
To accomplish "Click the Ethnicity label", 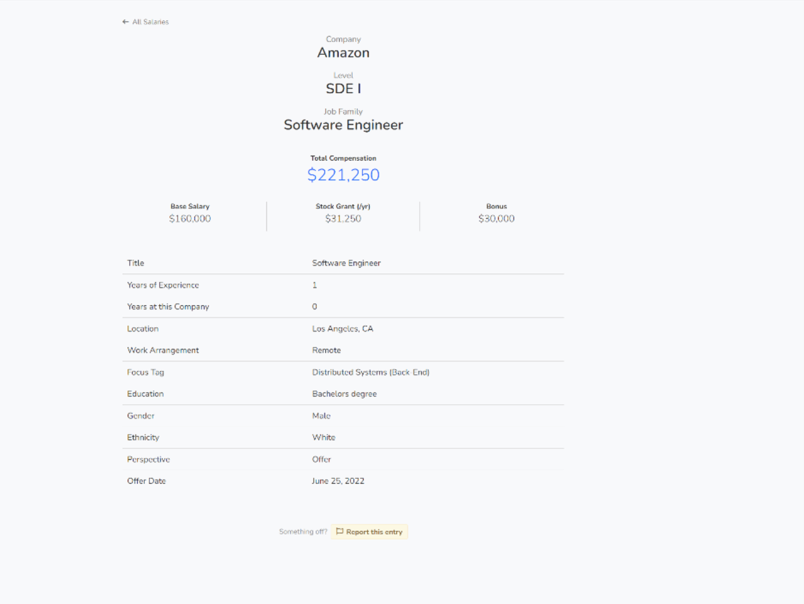I will pyautogui.click(x=143, y=438).
